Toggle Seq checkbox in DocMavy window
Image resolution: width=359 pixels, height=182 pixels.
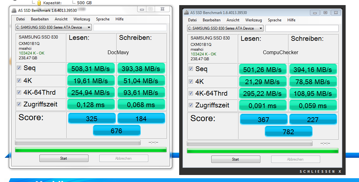(19, 68)
